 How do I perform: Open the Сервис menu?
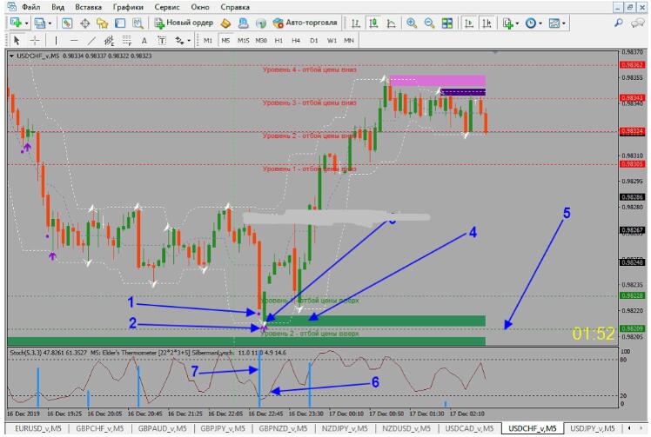(x=167, y=7)
